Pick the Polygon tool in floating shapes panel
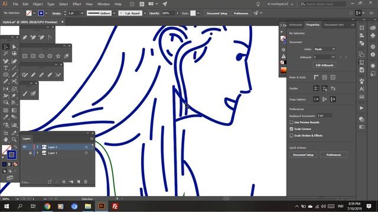The width and height of the screenshot is (378, 212). [x=50, y=56]
